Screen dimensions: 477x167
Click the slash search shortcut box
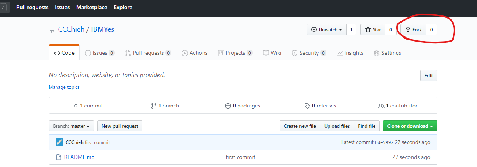tap(4, 7)
